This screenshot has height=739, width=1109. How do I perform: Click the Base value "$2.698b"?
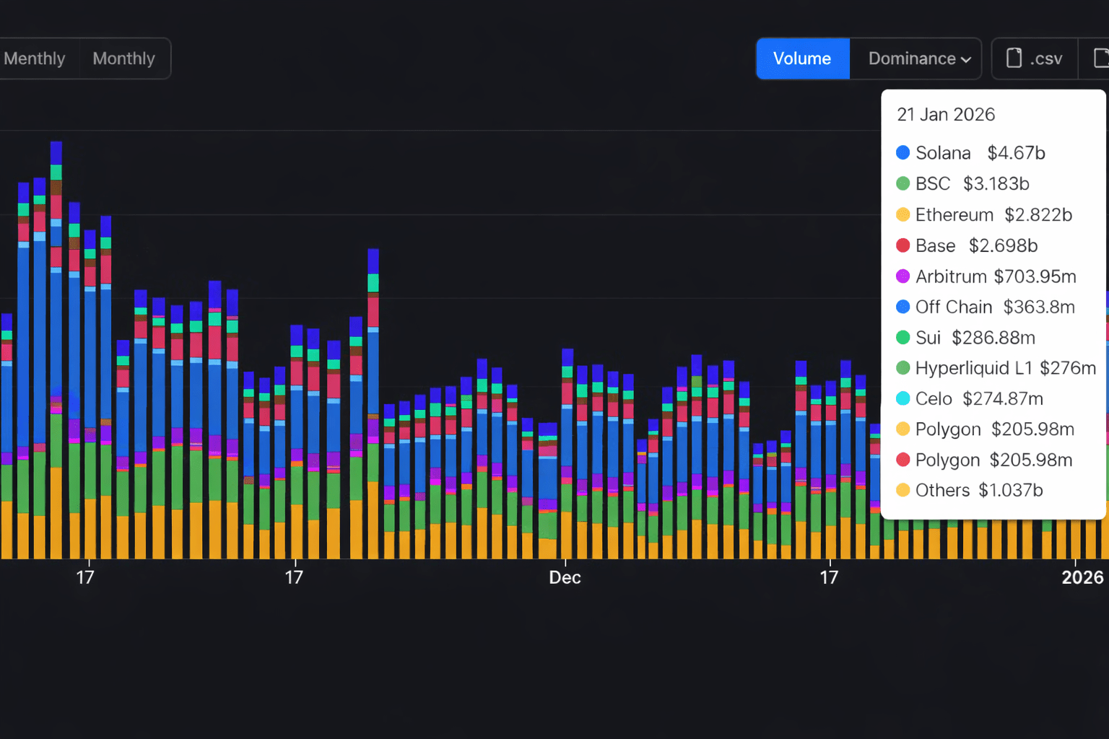coord(1004,246)
